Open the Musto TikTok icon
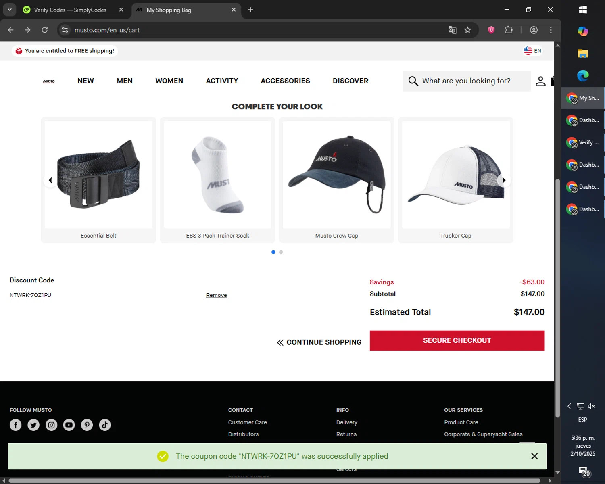605x484 pixels. (x=105, y=425)
